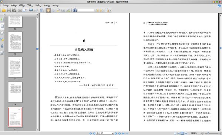
Task: Open the Pages thumbnail panel icon
Action: click(2, 26)
